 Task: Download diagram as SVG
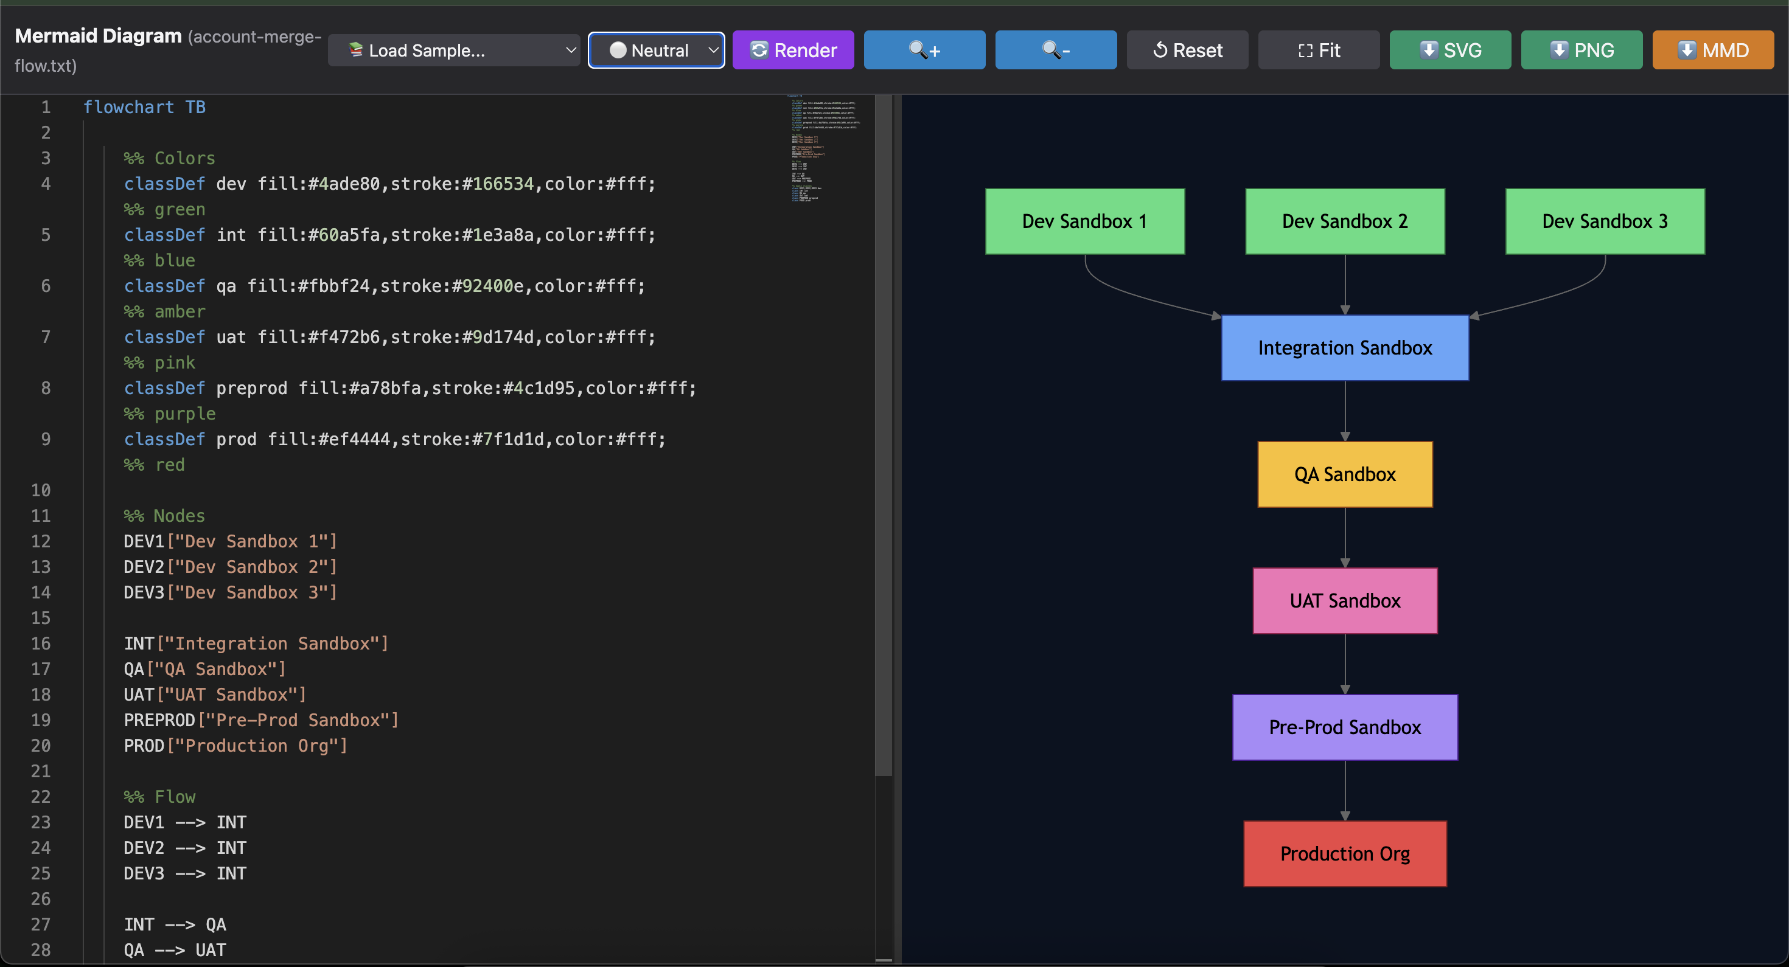click(x=1449, y=50)
